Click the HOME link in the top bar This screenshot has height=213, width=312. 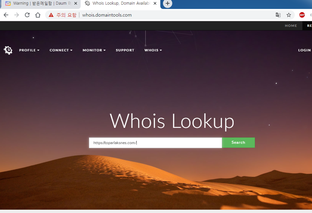(291, 26)
